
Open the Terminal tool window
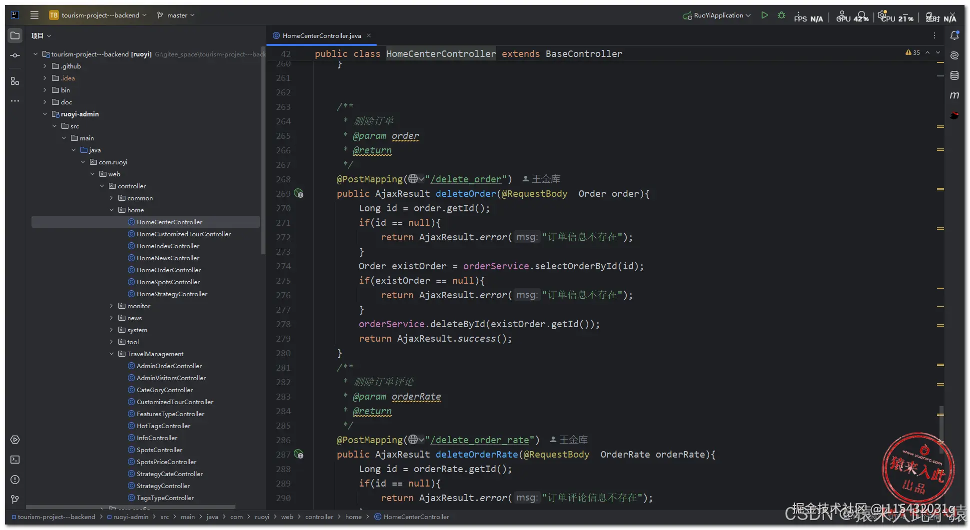(15, 460)
